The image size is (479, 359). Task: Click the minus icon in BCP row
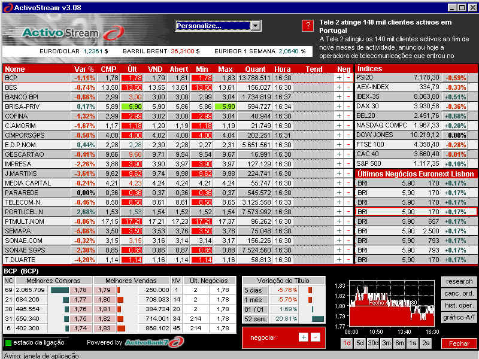click(348, 78)
